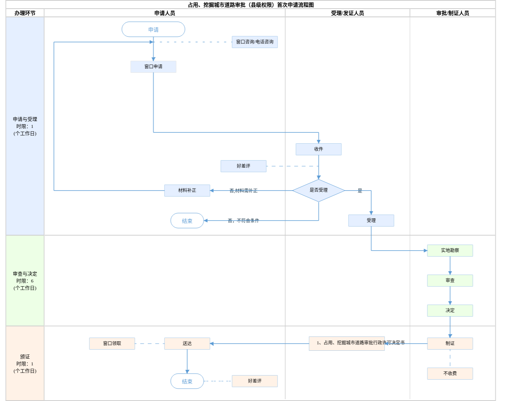507x401 pixels.
Task: Click the 是否受理 decision diamond
Action: click(x=318, y=191)
